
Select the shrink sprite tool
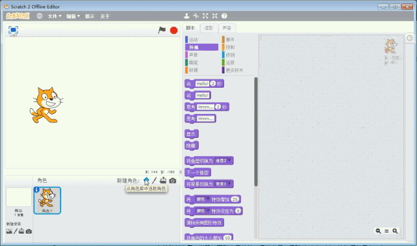point(214,16)
